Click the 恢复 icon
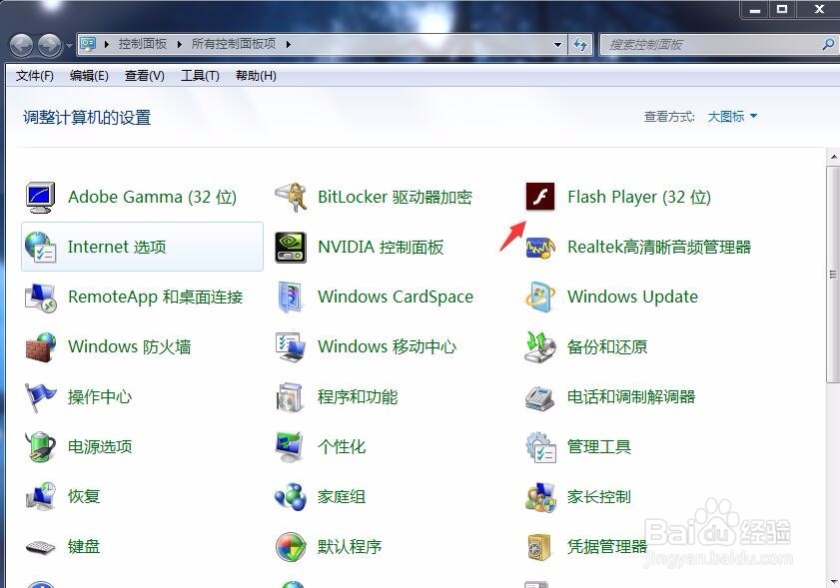This screenshot has height=588, width=840. pos(41,496)
